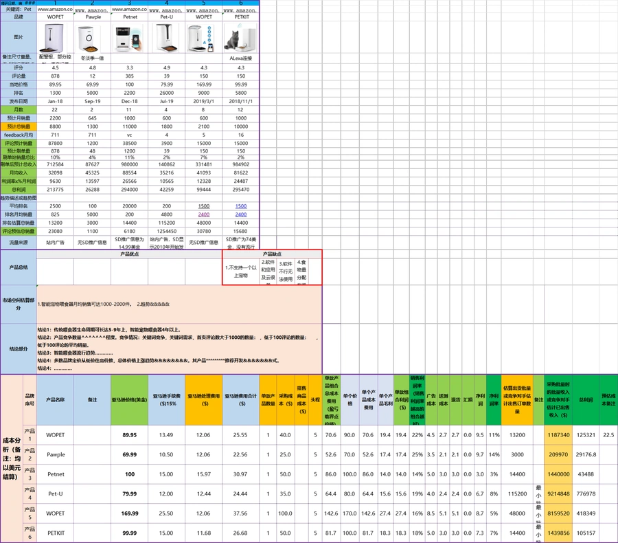
Task: Select the 亚马逊处理费用($) orange header
Action: pos(204,400)
